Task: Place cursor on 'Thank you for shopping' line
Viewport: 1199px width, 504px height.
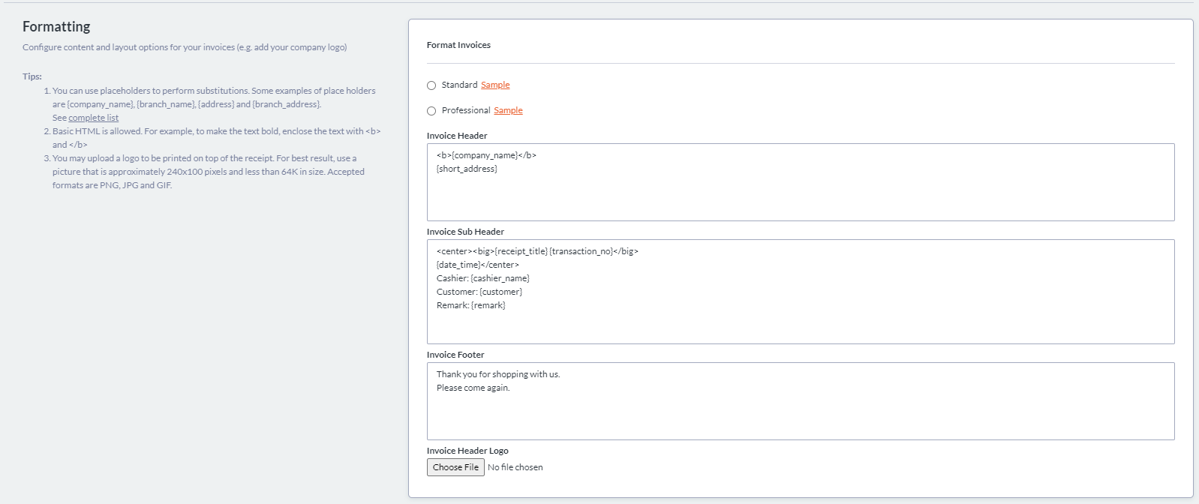Action: 498,374
